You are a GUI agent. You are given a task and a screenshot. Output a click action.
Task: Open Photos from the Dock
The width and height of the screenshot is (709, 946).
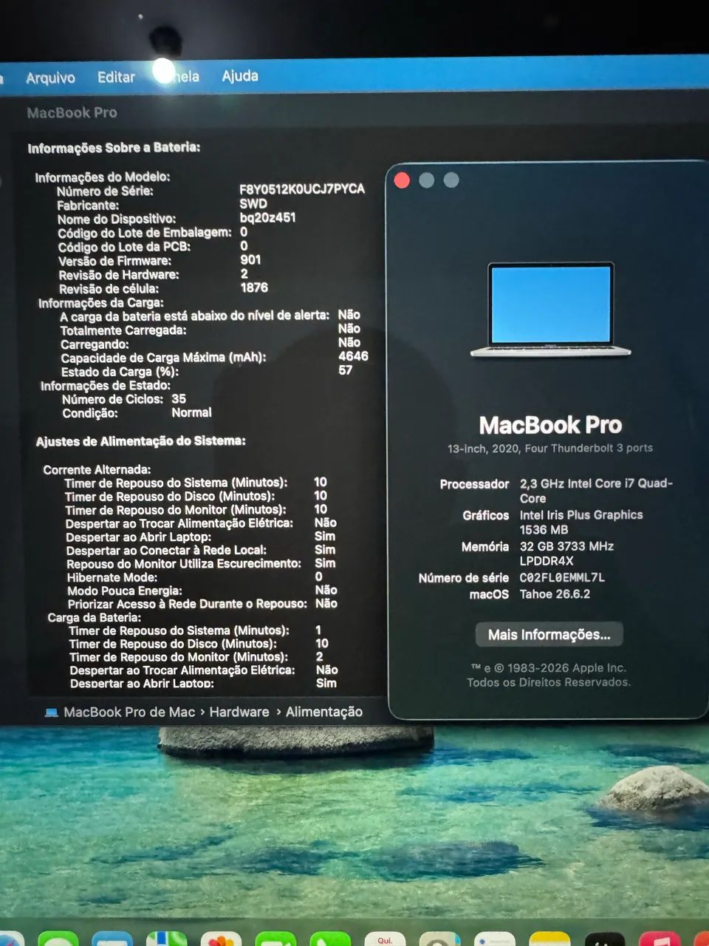click(221, 939)
